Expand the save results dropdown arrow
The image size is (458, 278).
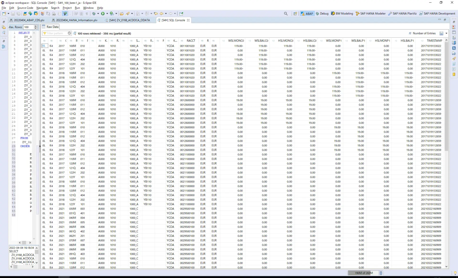[x=447, y=34]
